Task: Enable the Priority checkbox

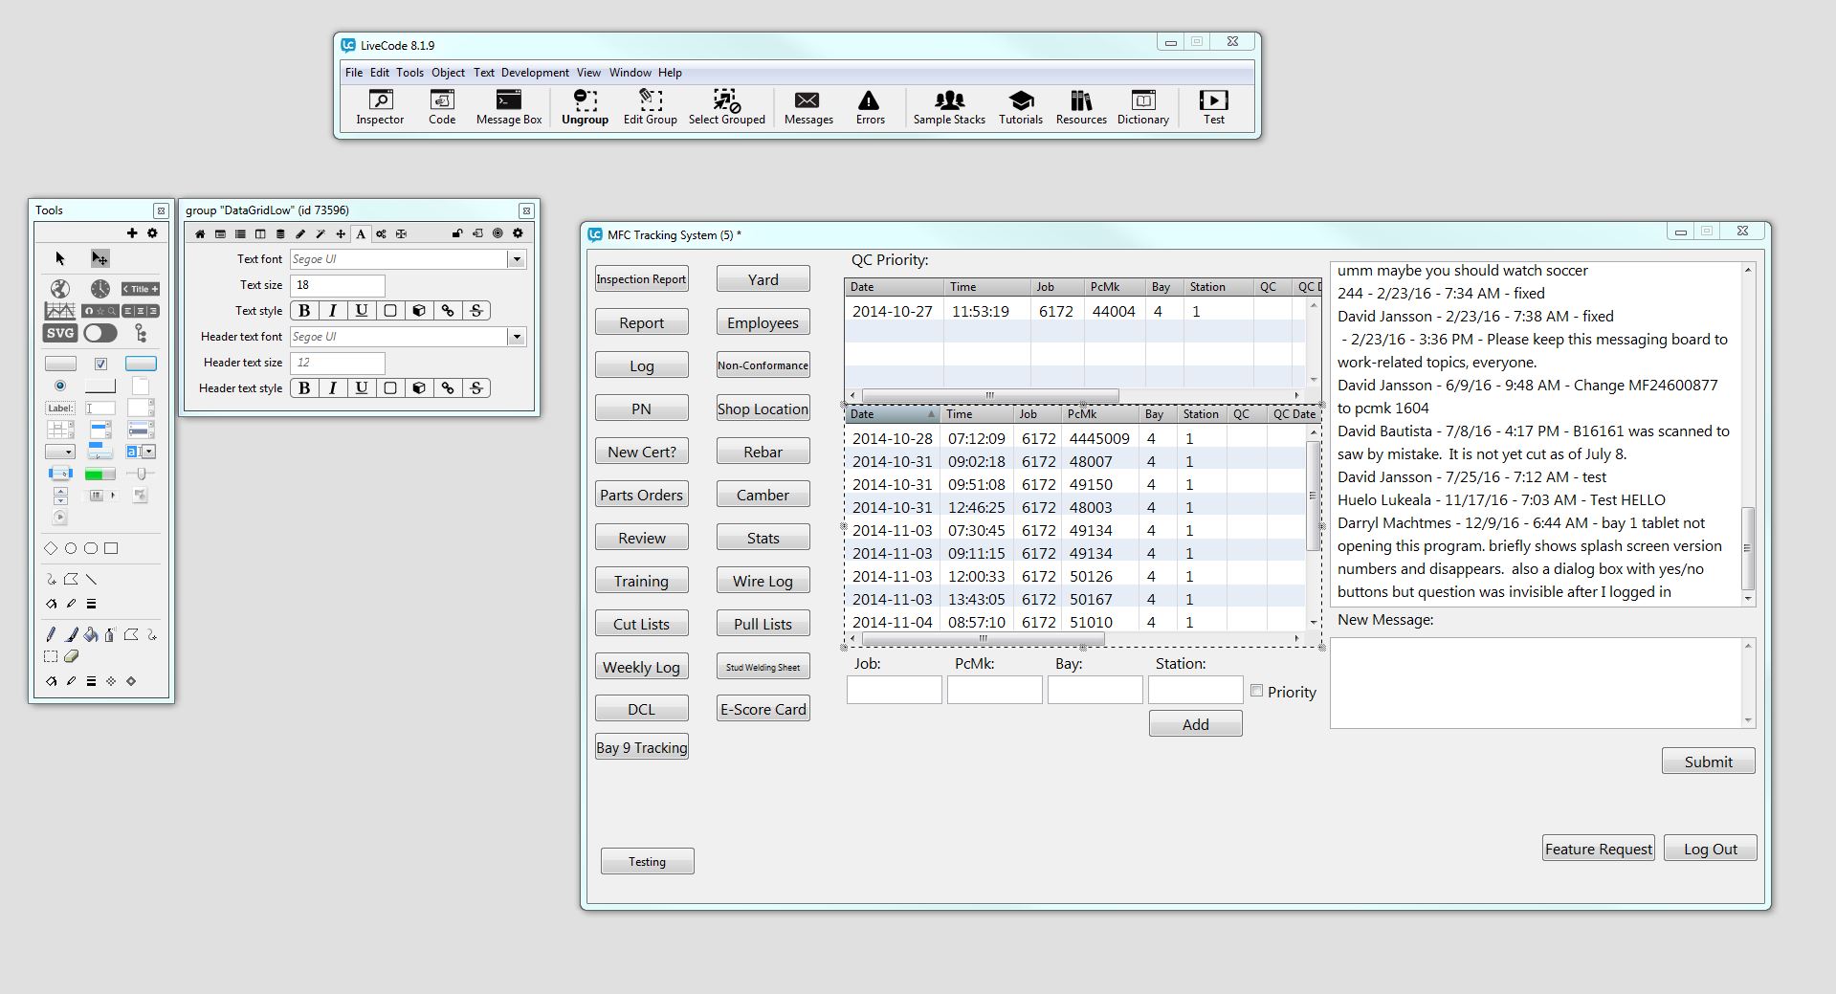Action: (x=1256, y=691)
